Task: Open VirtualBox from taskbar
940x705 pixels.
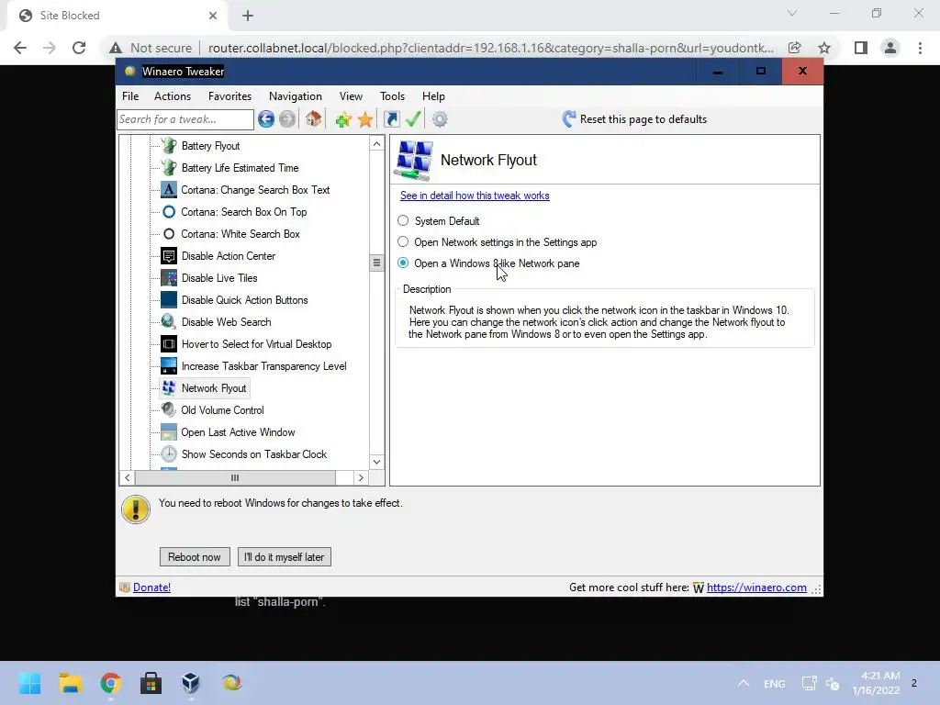Action: (x=191, y=683)
